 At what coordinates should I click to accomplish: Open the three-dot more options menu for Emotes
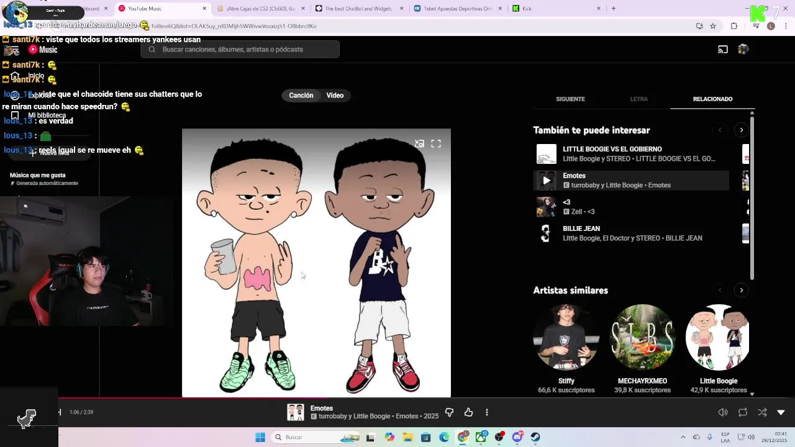[x=487, y=412]
